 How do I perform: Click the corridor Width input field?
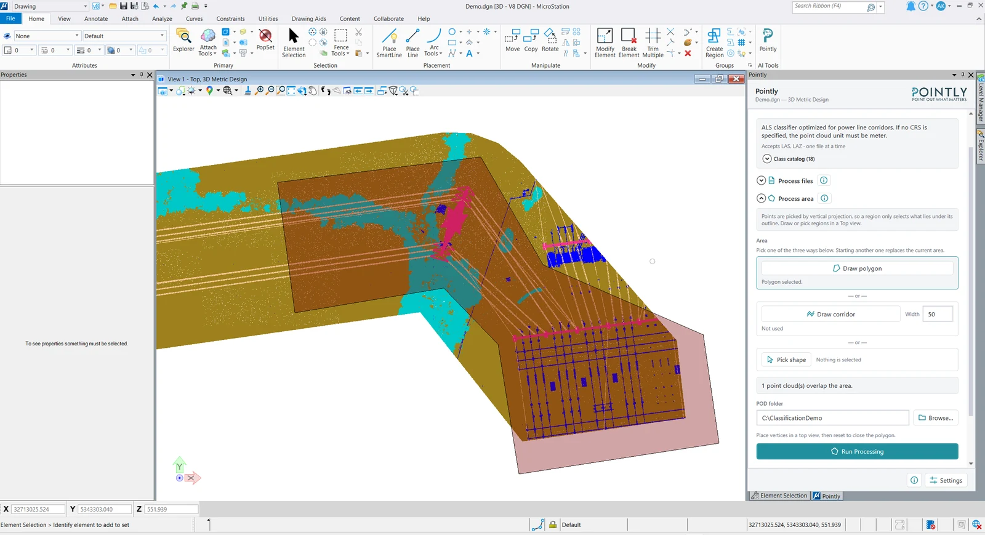tap(938, 314)
